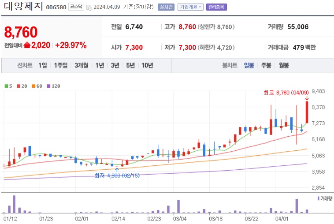This screenshot has width=334, height=224.
Task: Click the 04/09 limit-up red candlestick
Action: (x=307, y=112)
